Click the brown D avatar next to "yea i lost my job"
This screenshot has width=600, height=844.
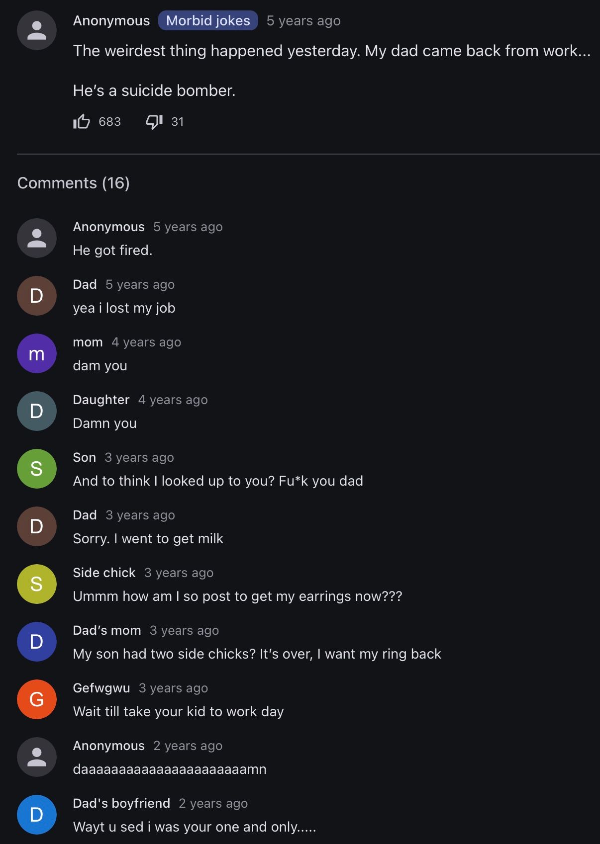click(x=37, y=296)
